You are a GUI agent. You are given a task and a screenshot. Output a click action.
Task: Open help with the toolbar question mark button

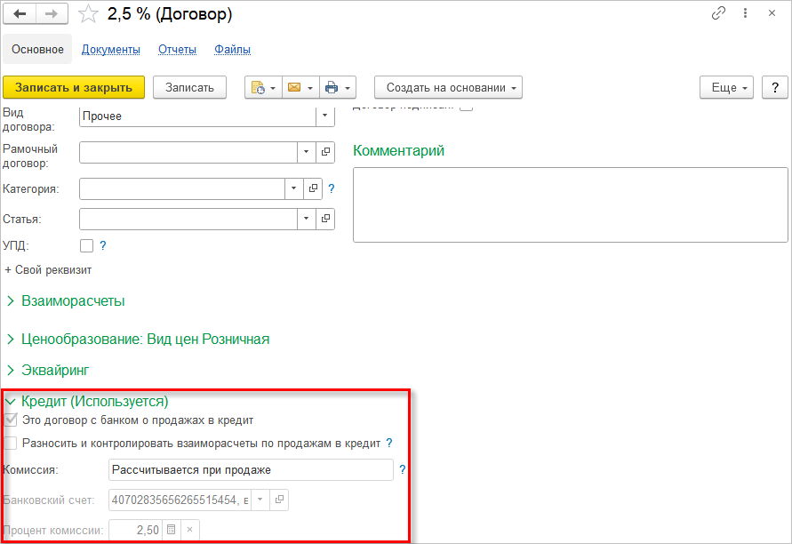pos(775,87)
